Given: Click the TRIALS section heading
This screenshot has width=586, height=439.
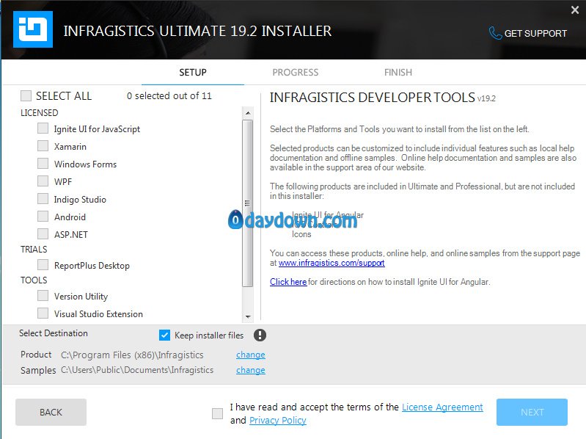Looking at the screenshot, I should point(34,249).
